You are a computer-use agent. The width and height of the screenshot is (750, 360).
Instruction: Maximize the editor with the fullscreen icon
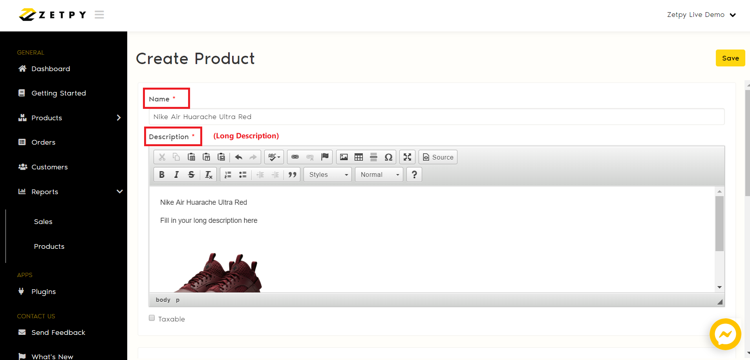coord(408,157)
